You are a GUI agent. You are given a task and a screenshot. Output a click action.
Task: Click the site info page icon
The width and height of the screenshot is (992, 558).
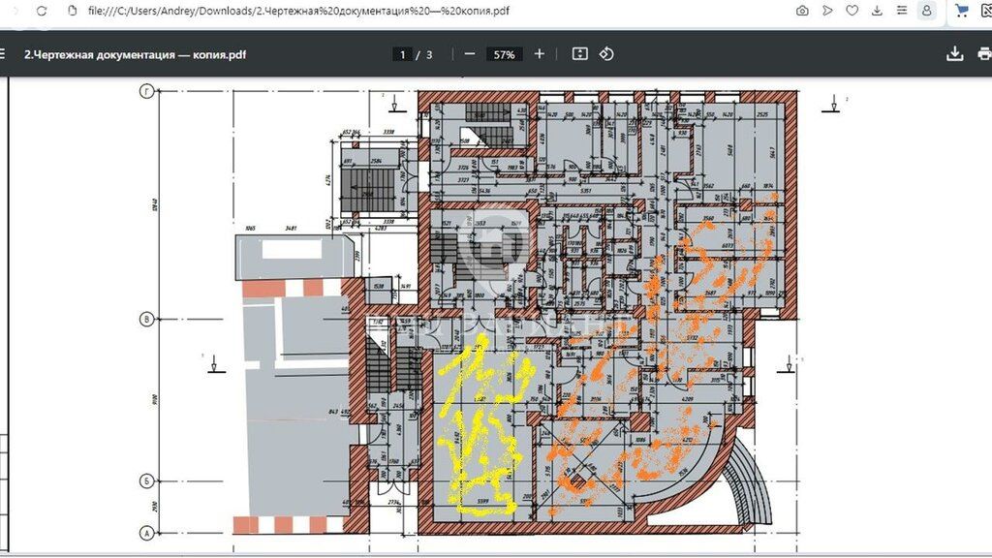click(71, 11)
